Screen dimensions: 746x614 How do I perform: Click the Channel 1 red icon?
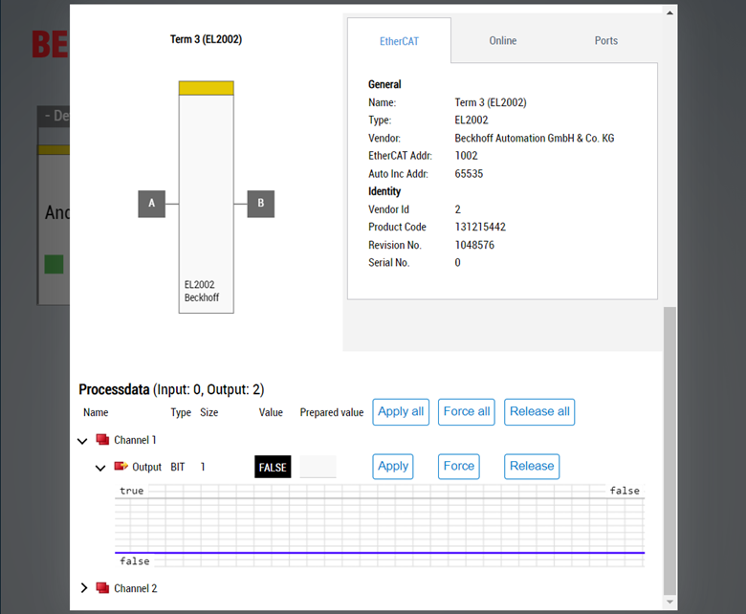(102, 439)
